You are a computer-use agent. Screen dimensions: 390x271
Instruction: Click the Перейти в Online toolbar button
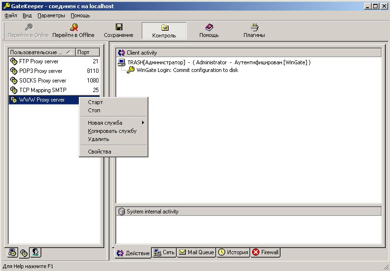pyautogui.click(x=28, y=31)
